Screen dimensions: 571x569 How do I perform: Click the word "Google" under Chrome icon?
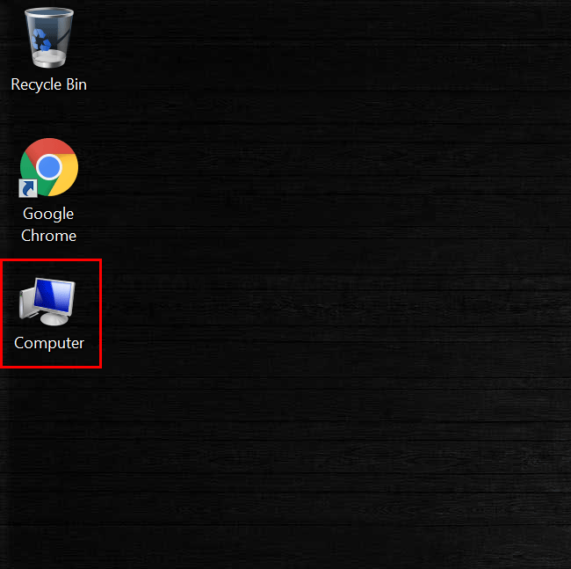click(48, 214)
